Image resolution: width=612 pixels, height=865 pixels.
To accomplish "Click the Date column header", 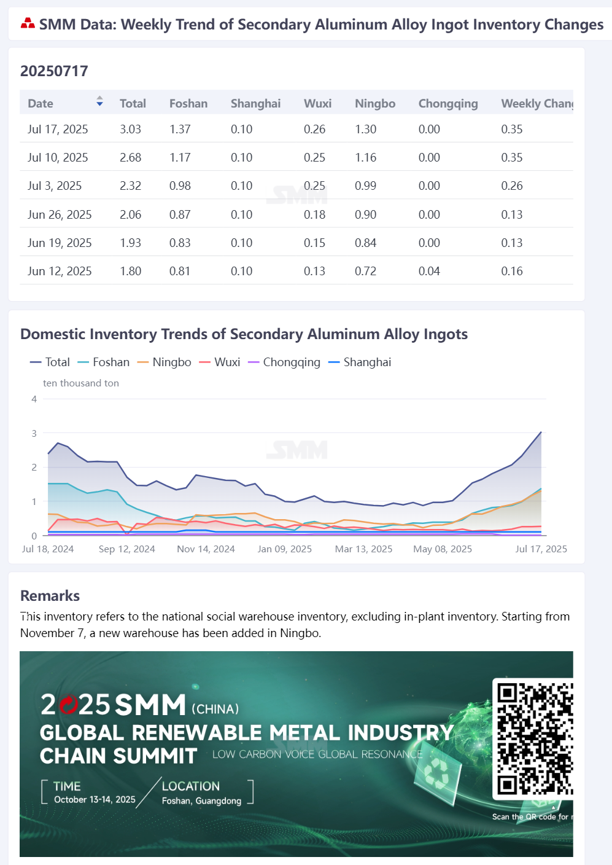I will (41, 103).
